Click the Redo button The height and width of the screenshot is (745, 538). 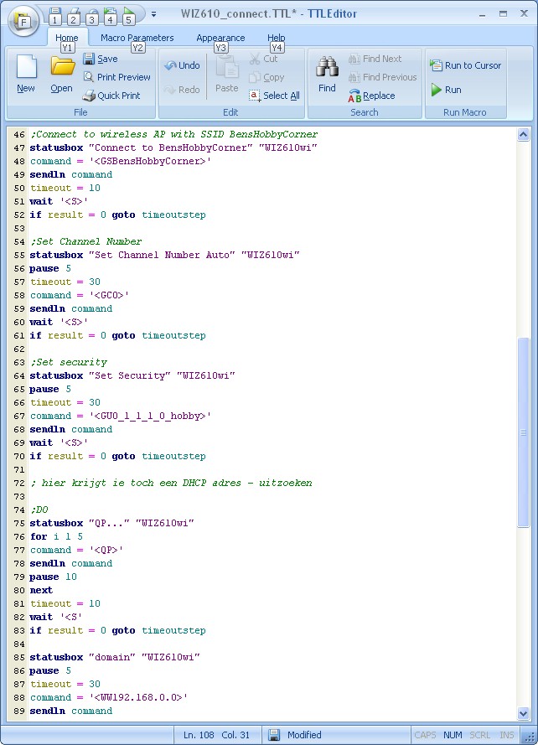click(x=182, y=90)
